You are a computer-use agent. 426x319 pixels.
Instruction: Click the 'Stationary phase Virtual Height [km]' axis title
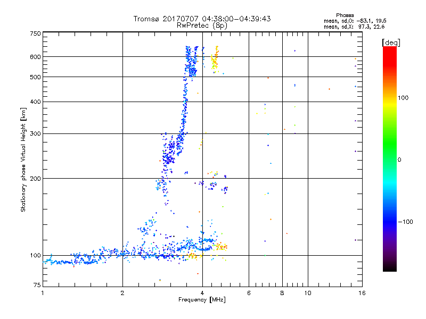tap(23, 160)
